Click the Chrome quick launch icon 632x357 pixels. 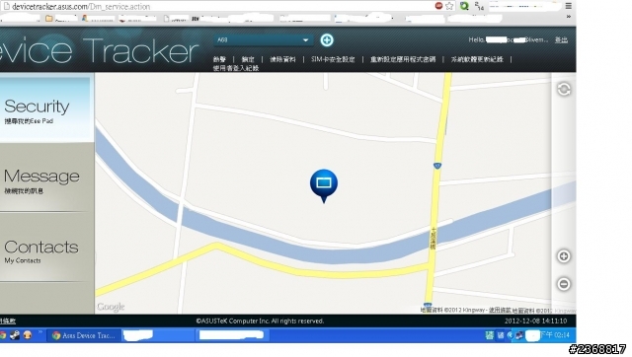[x=3, y=335]
